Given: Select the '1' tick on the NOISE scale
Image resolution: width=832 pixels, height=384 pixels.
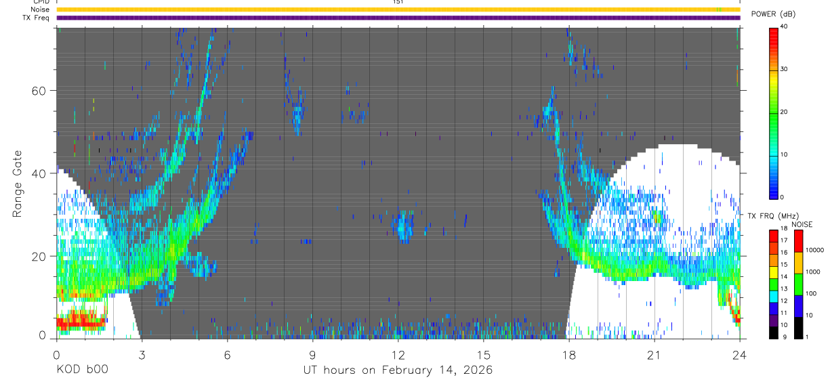Looking at the screenshot, I should (x=806, y=337).
